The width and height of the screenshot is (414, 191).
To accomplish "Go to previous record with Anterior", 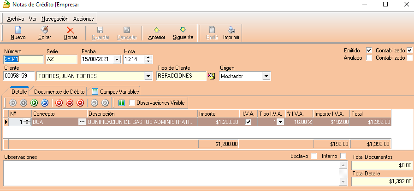I will click(156, 30).
